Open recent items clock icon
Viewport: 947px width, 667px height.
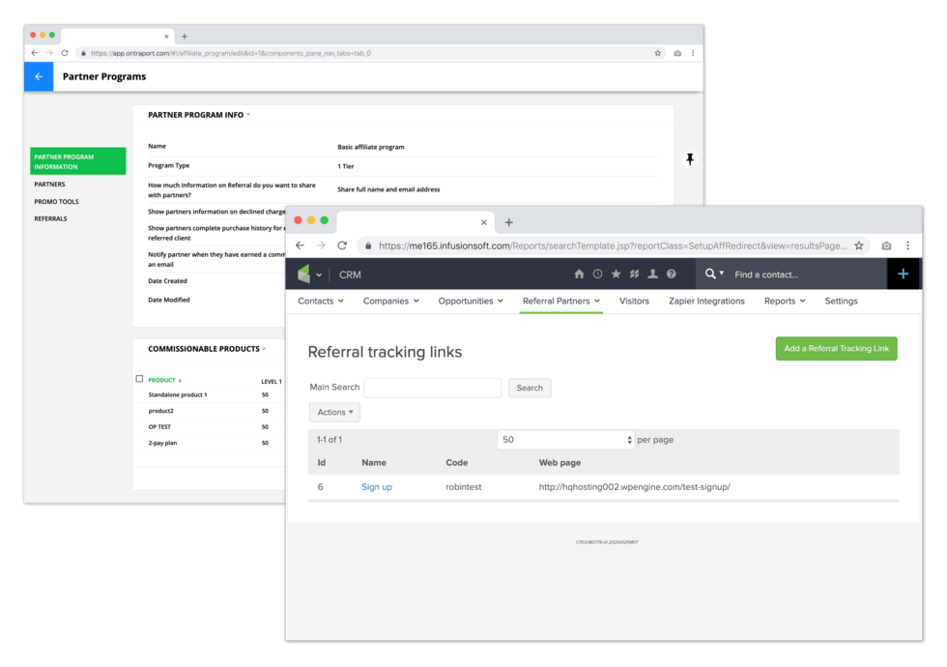(x=597, y=275)
